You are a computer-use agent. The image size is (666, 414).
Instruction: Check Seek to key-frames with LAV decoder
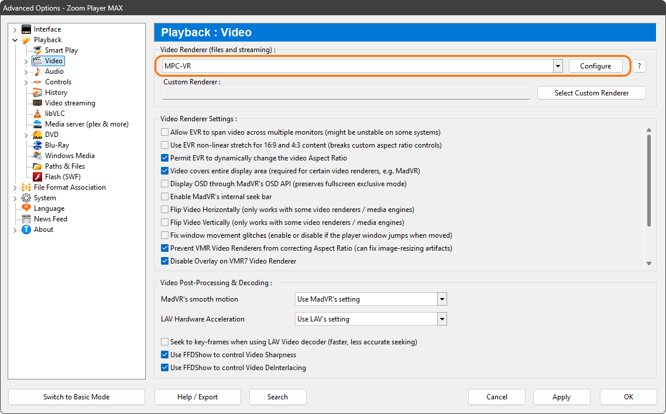165,342
